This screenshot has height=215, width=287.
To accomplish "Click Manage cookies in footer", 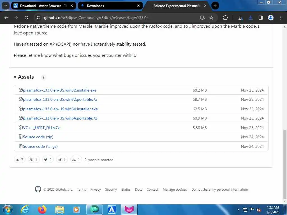I will point(175,190).
